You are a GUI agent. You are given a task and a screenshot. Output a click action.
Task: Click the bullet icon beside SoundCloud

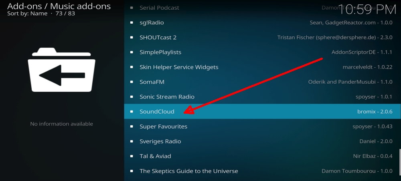tap(132, 112)
